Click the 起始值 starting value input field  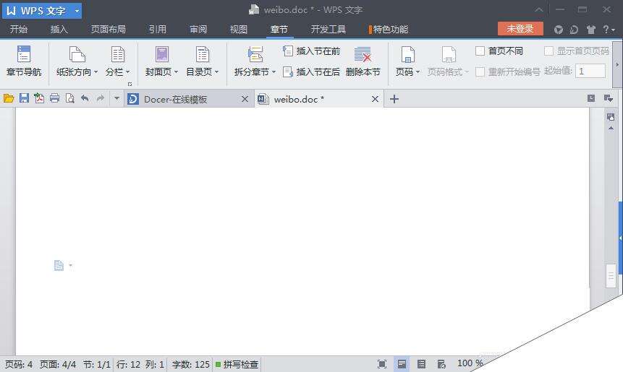tap(590, 71)
